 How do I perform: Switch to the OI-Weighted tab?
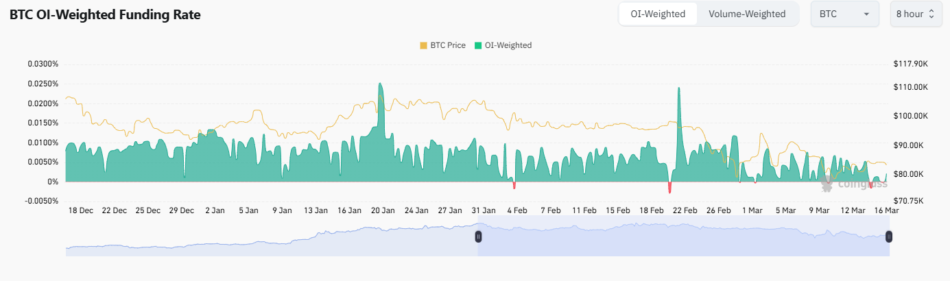tap(658, 14)
